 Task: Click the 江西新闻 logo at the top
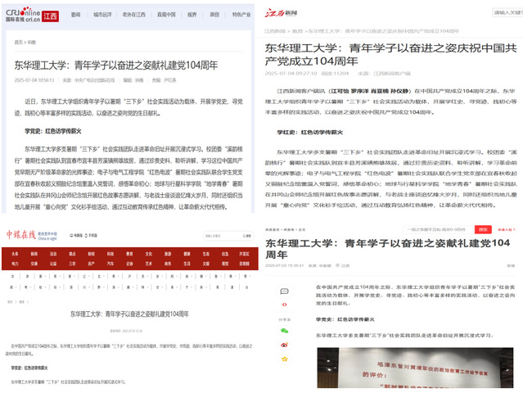281,13
